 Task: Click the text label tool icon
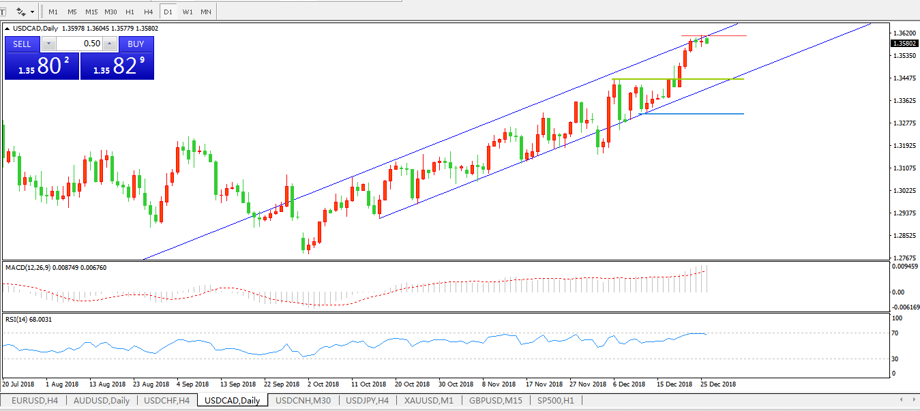(x=3, y=12)
